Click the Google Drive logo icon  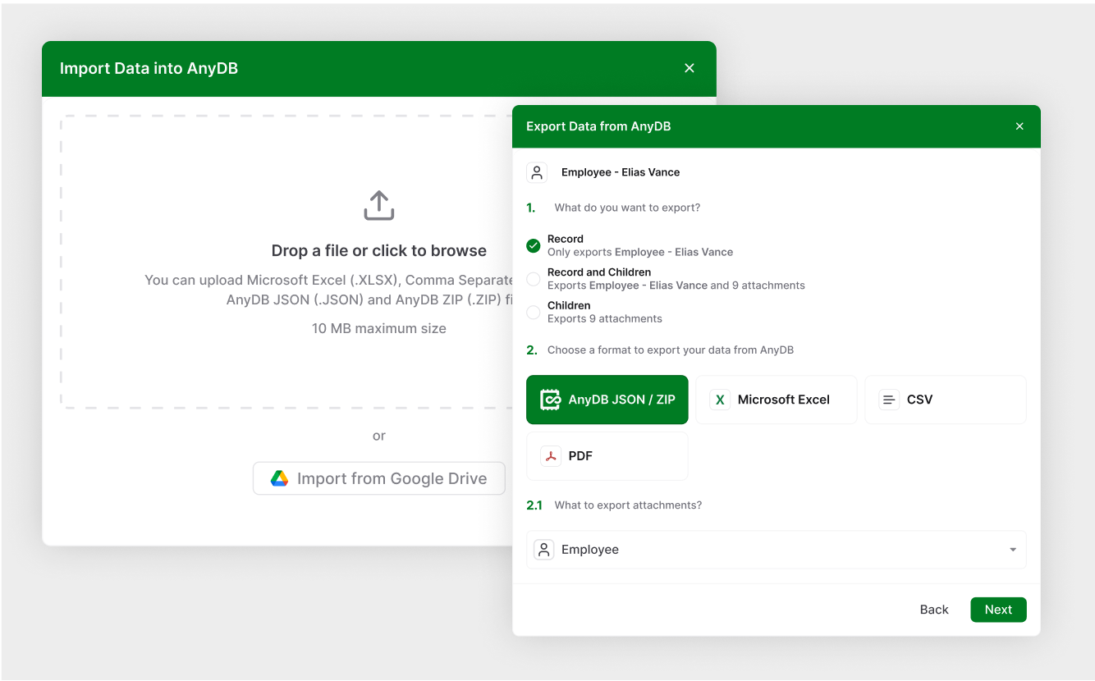pos(279,478)
